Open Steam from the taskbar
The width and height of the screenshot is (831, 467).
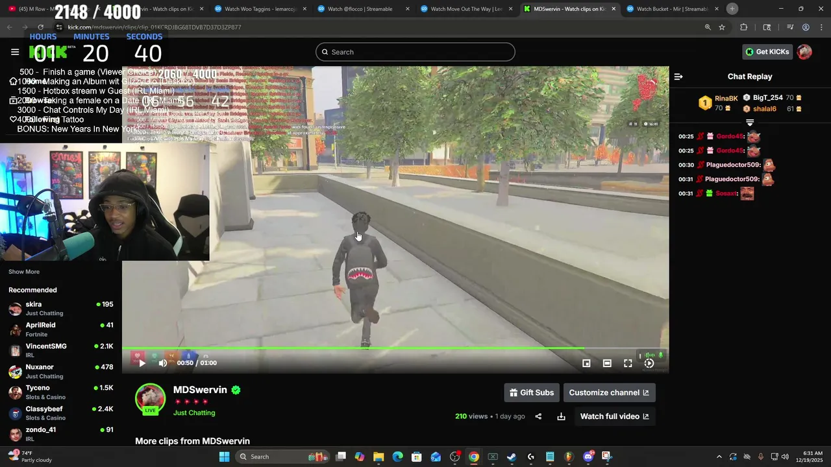(512, 457)
